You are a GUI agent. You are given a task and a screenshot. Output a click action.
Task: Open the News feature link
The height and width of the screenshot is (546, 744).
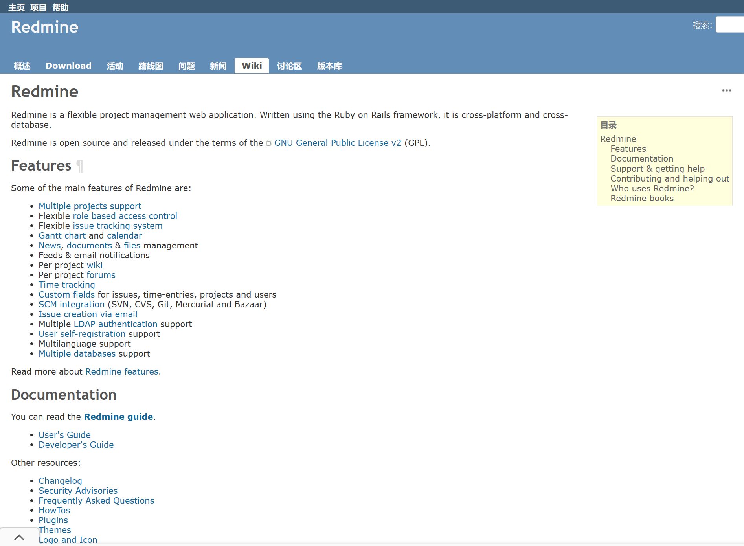[x=50, y=245]
